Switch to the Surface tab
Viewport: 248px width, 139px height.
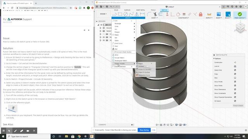tap(127, 10)
